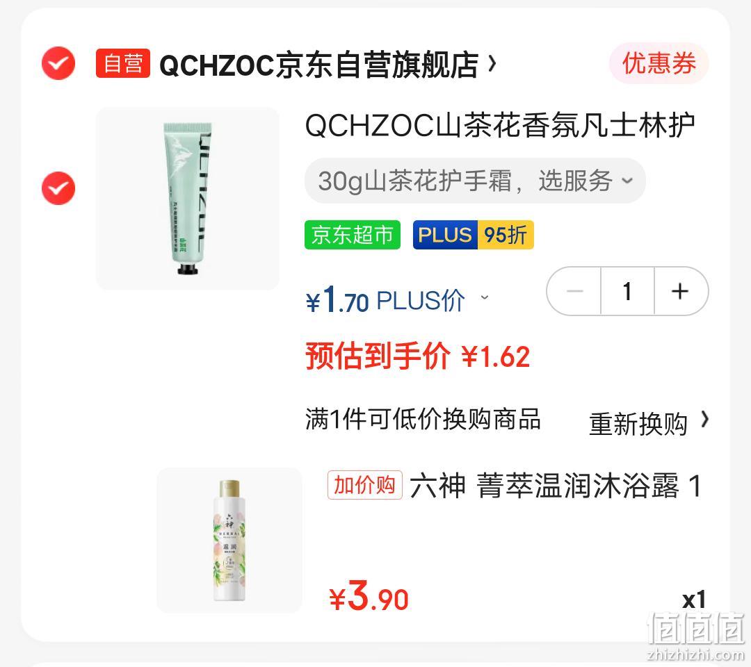Click the red 自营 badge

pyautogui.click(x=123, y=63)
